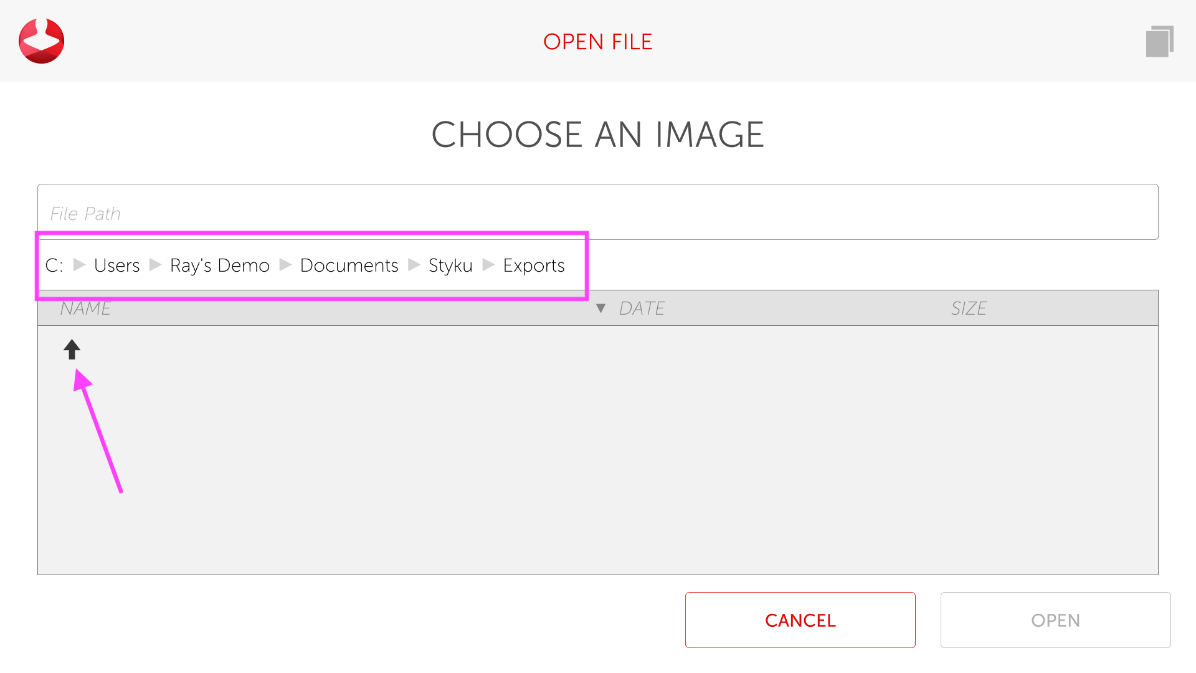Viewport: 1196px width, 673px height.
Task: Sort files by SIZE column
Action: (969, 308)
